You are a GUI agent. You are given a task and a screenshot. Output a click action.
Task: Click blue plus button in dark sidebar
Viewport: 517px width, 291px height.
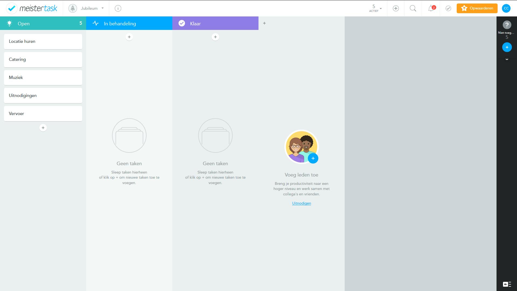(507, 47)
